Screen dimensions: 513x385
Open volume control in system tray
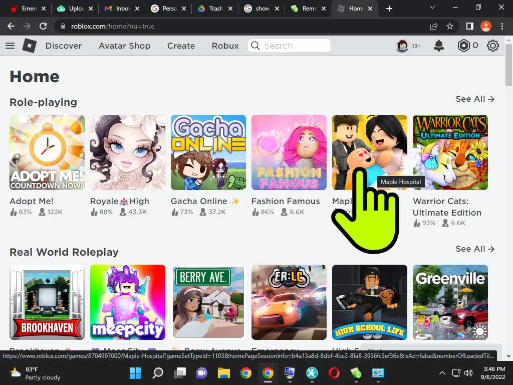(x=468, y=373)
